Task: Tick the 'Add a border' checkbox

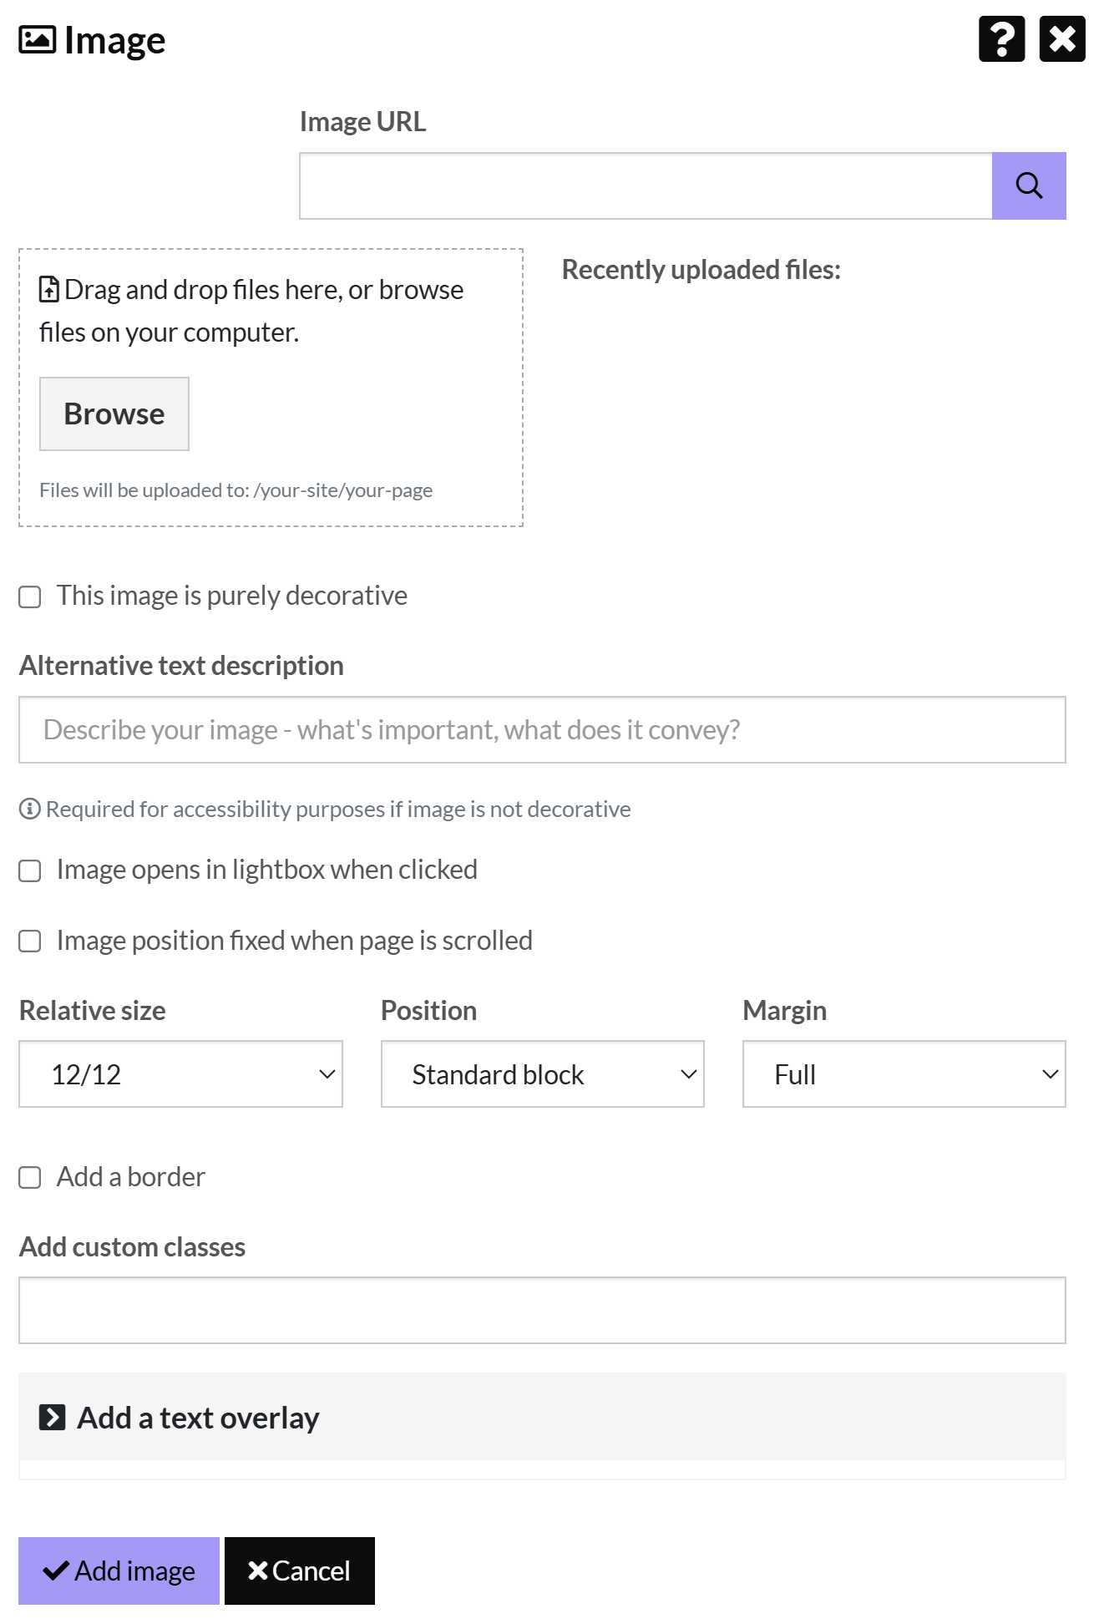Action: [30, 1178]
